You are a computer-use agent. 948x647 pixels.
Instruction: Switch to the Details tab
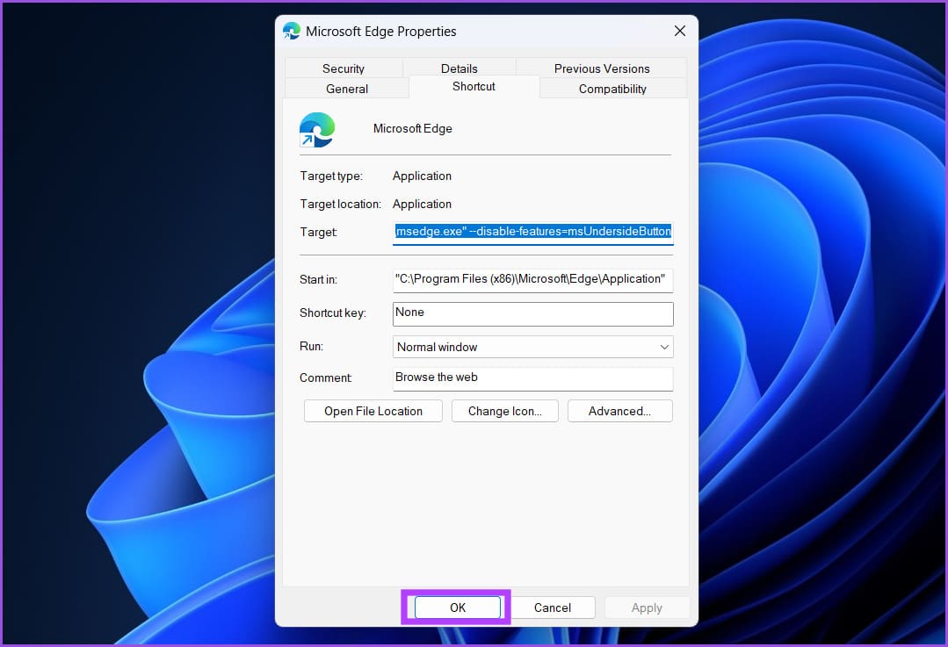coord(459,68)
